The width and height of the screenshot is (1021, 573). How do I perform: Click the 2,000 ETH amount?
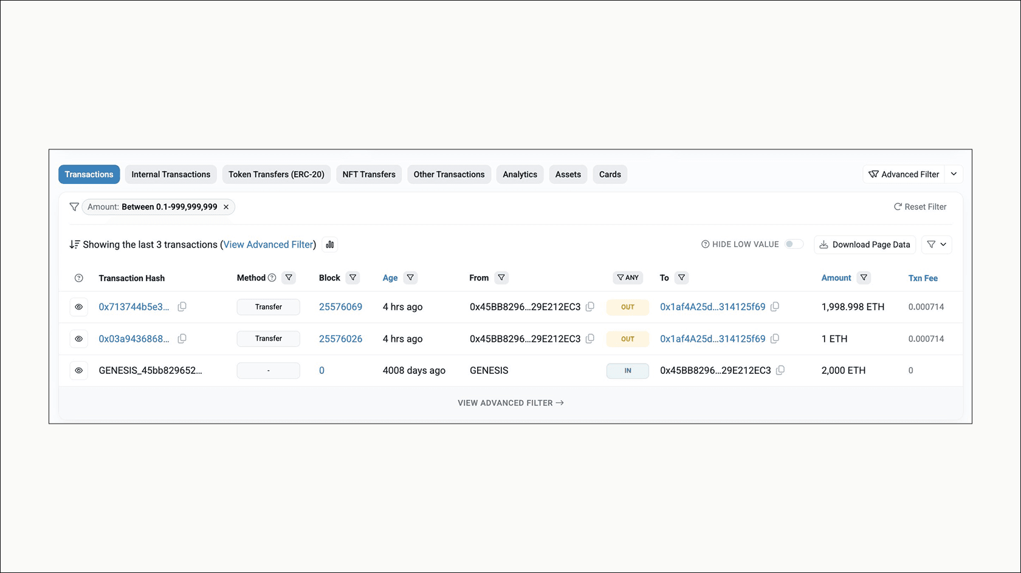pos(844,370)
